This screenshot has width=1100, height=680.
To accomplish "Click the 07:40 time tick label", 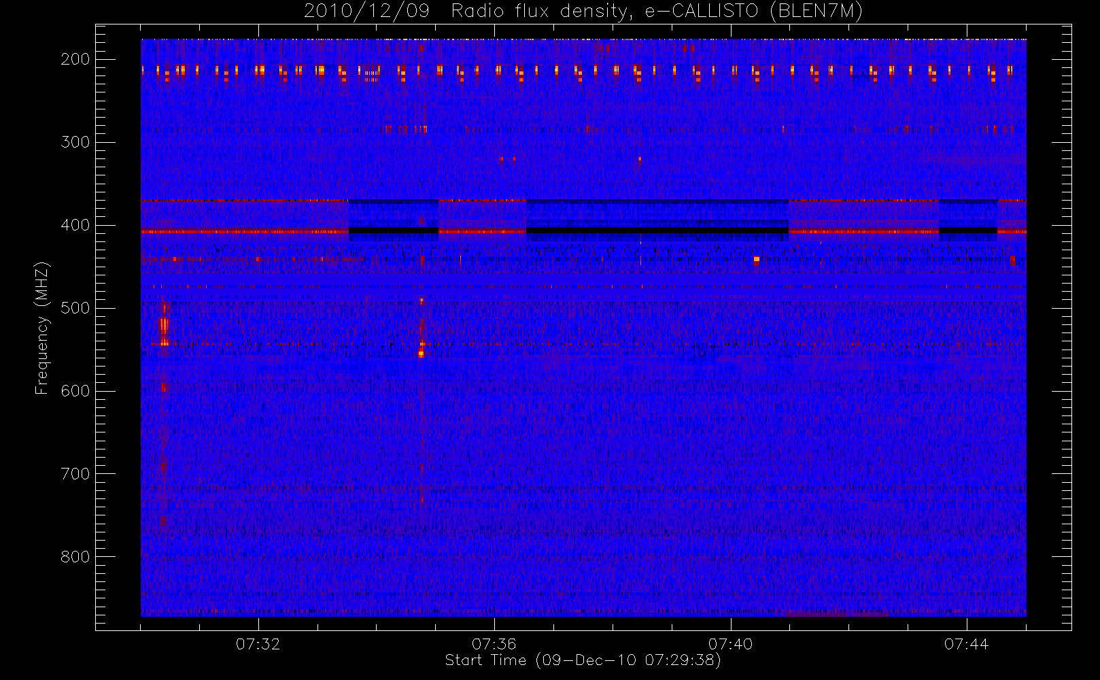I will (x=731, y=644).
